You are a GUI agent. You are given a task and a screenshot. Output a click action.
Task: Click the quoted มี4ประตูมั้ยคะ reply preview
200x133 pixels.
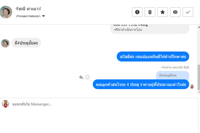click(172, 75)
